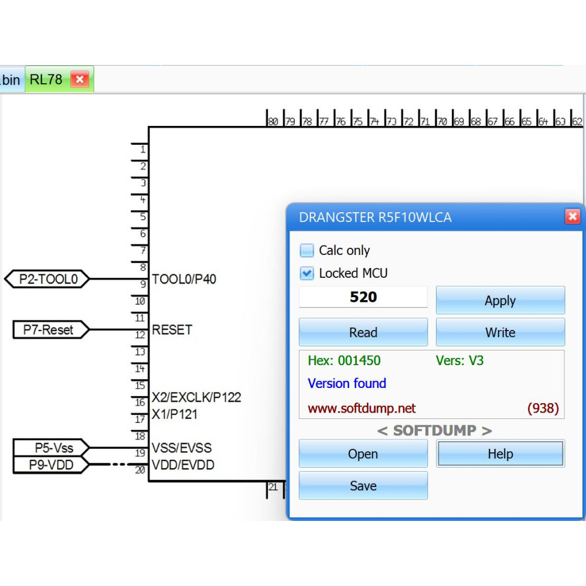Click the Help button
Image resolution: width=586 pixels, height=586 pixels.
[x=500, y=454]
